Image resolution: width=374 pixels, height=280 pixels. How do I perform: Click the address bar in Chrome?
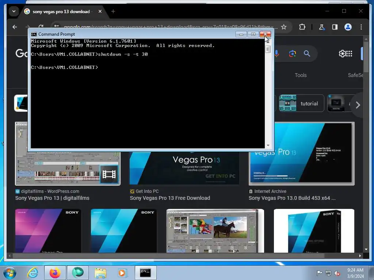click(171, 26)
